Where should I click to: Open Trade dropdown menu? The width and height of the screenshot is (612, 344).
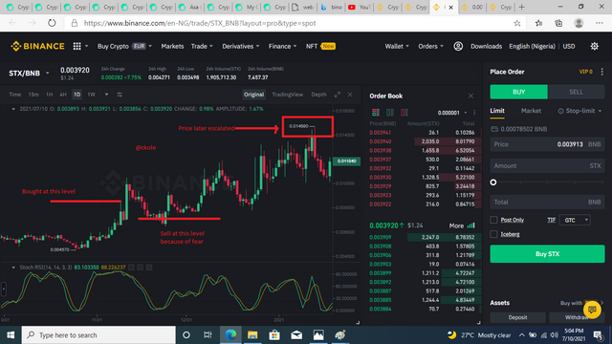(x=202, y=46)
